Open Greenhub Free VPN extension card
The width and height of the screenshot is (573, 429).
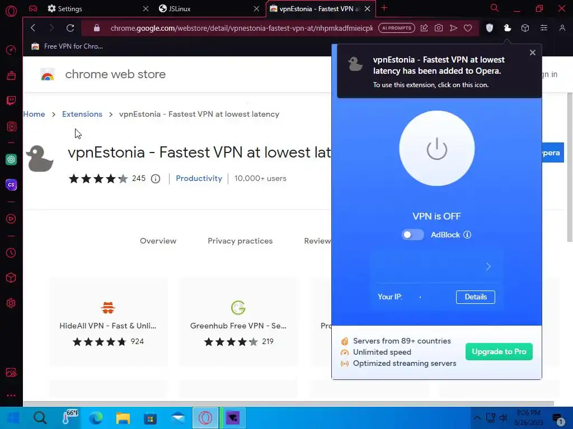pos(238,322)
